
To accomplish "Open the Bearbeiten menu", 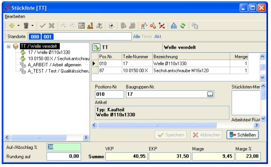I will click(x=15, y=17).
